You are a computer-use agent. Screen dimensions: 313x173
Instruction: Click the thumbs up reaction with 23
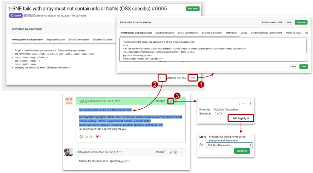click(88, 136)
